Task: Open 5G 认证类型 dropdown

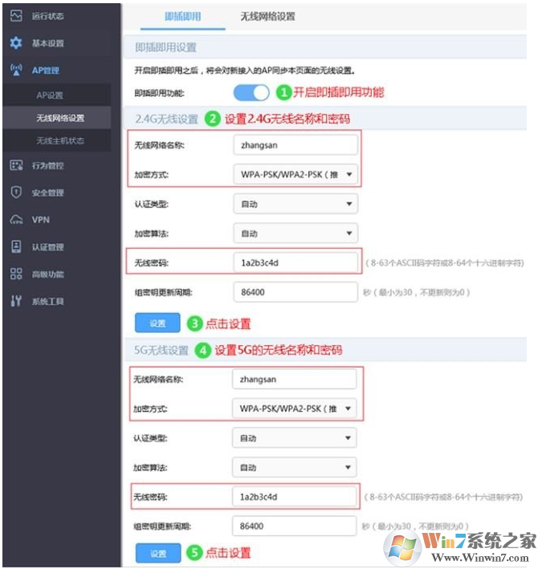Action: [x=295, y=438]
